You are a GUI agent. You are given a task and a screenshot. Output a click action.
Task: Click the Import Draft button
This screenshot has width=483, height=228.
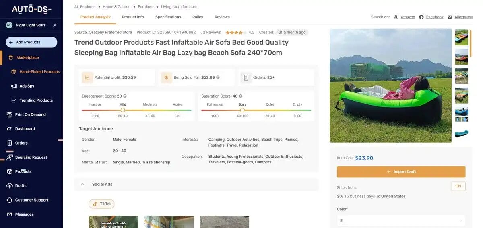(401, 172)
